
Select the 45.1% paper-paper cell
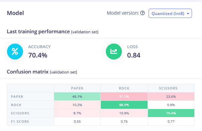tap(77, 96)
